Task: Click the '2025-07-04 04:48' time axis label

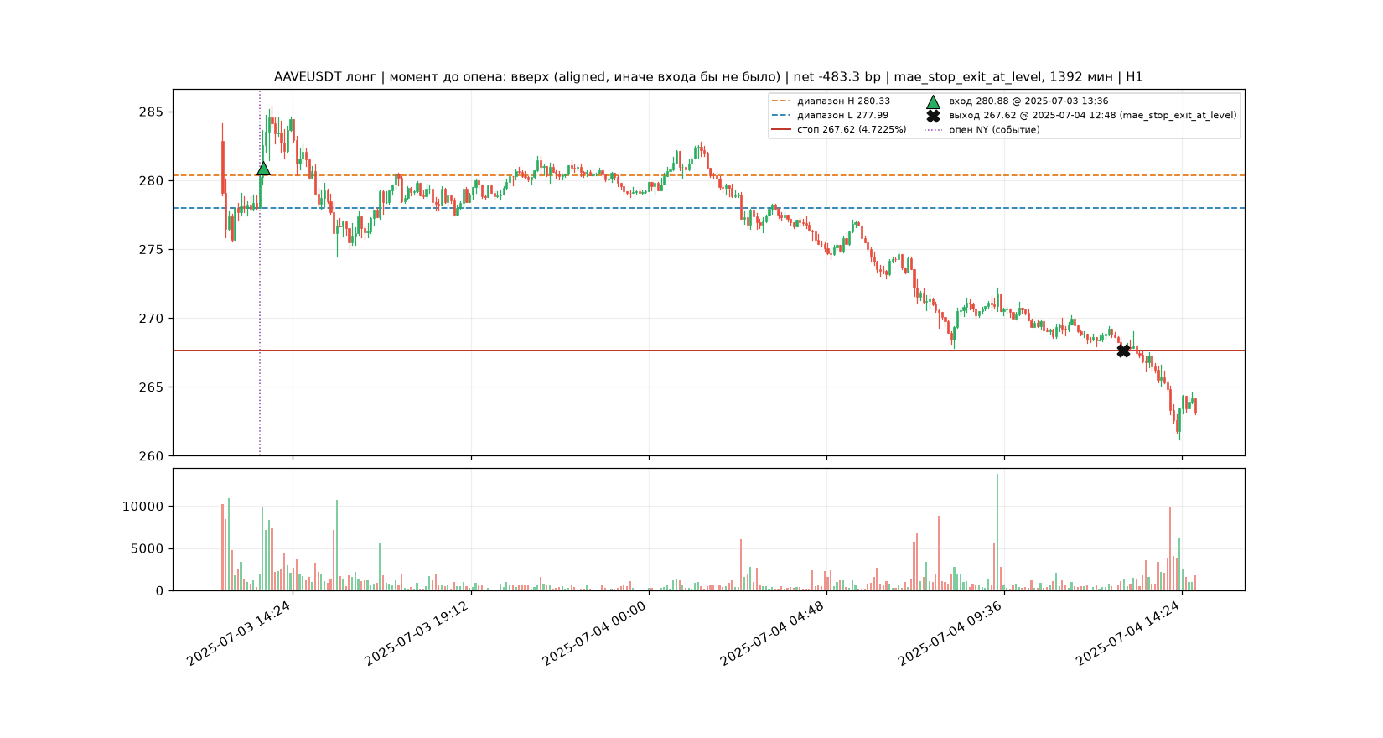Action: click(774, 634)
